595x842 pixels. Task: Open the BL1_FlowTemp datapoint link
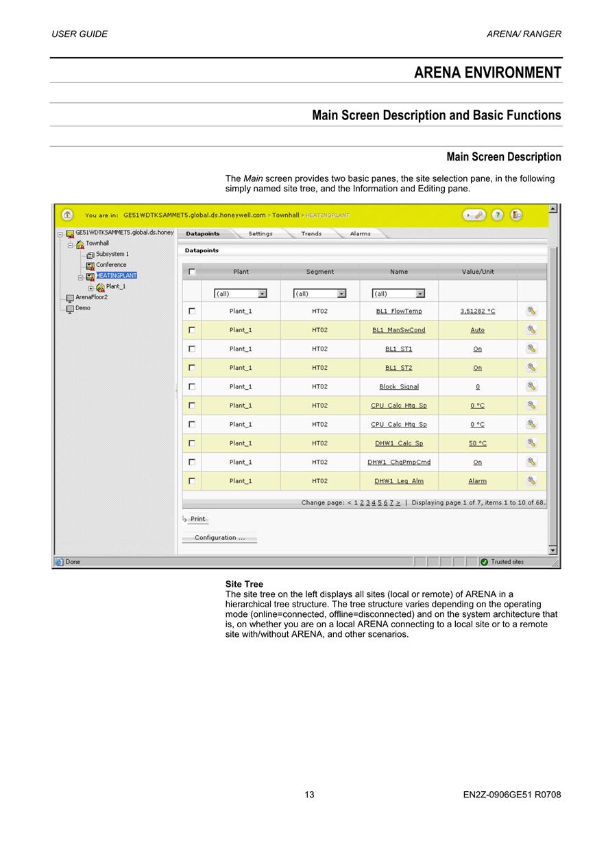pos(399,311)
